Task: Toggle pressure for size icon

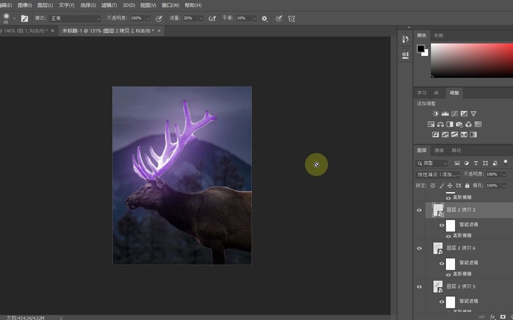Action: pos(279,18)
